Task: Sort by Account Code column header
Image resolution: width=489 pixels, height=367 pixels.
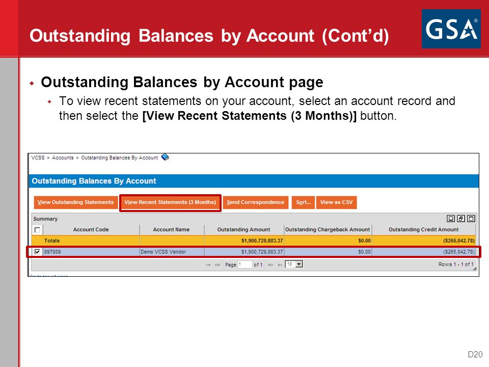Action: pyautogui.click(x=91, y=229)
